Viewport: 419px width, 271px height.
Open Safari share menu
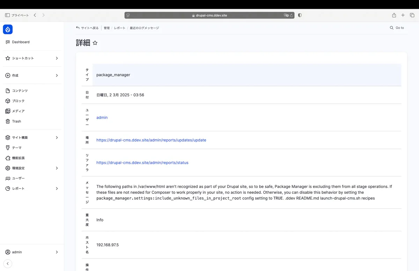(394, 15)
